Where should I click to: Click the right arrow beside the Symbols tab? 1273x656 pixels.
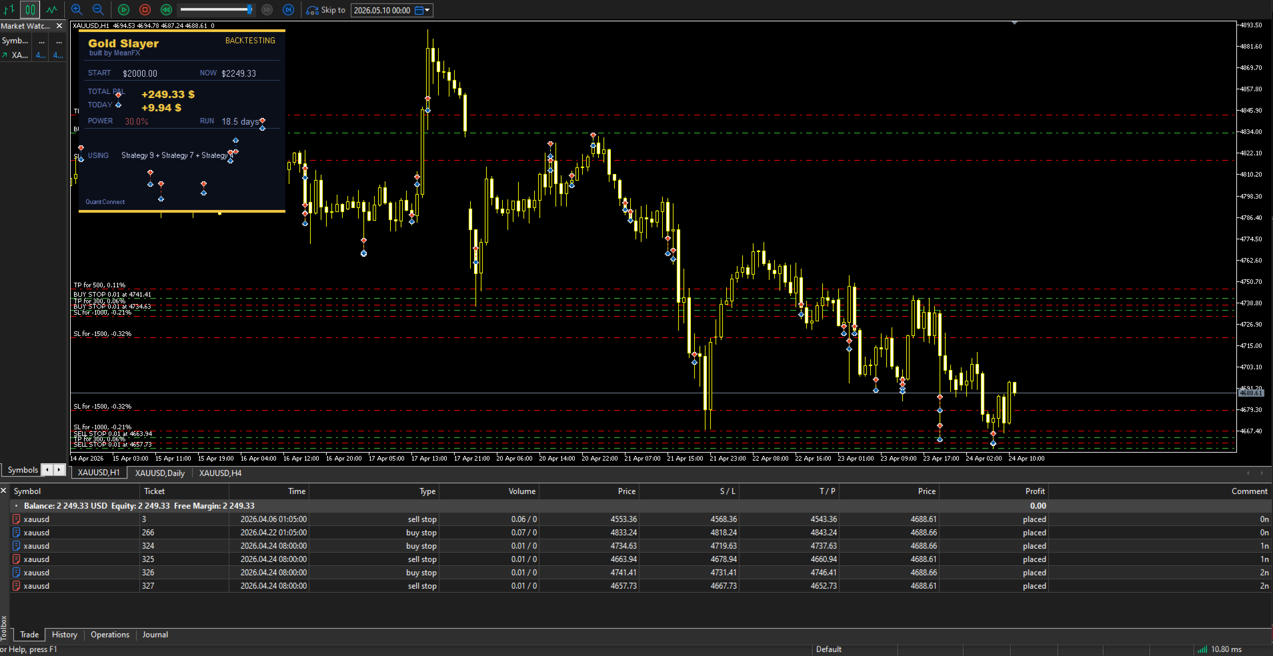[x=59, y=470]
